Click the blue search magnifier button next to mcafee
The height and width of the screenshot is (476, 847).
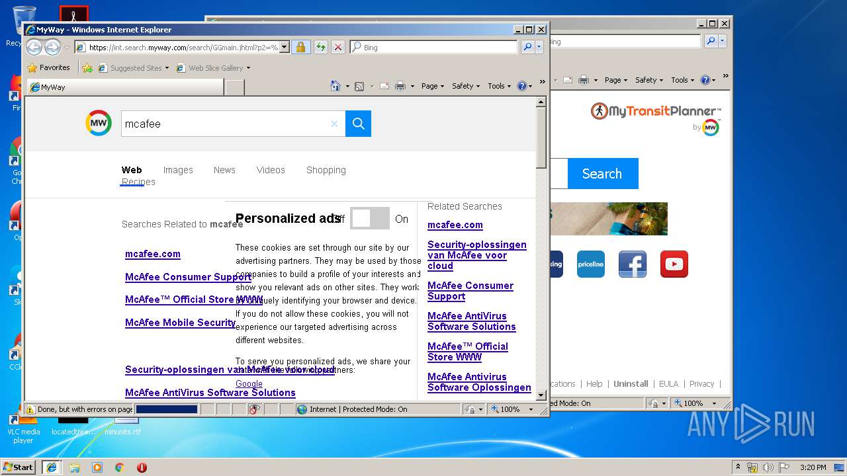point(358,124)
